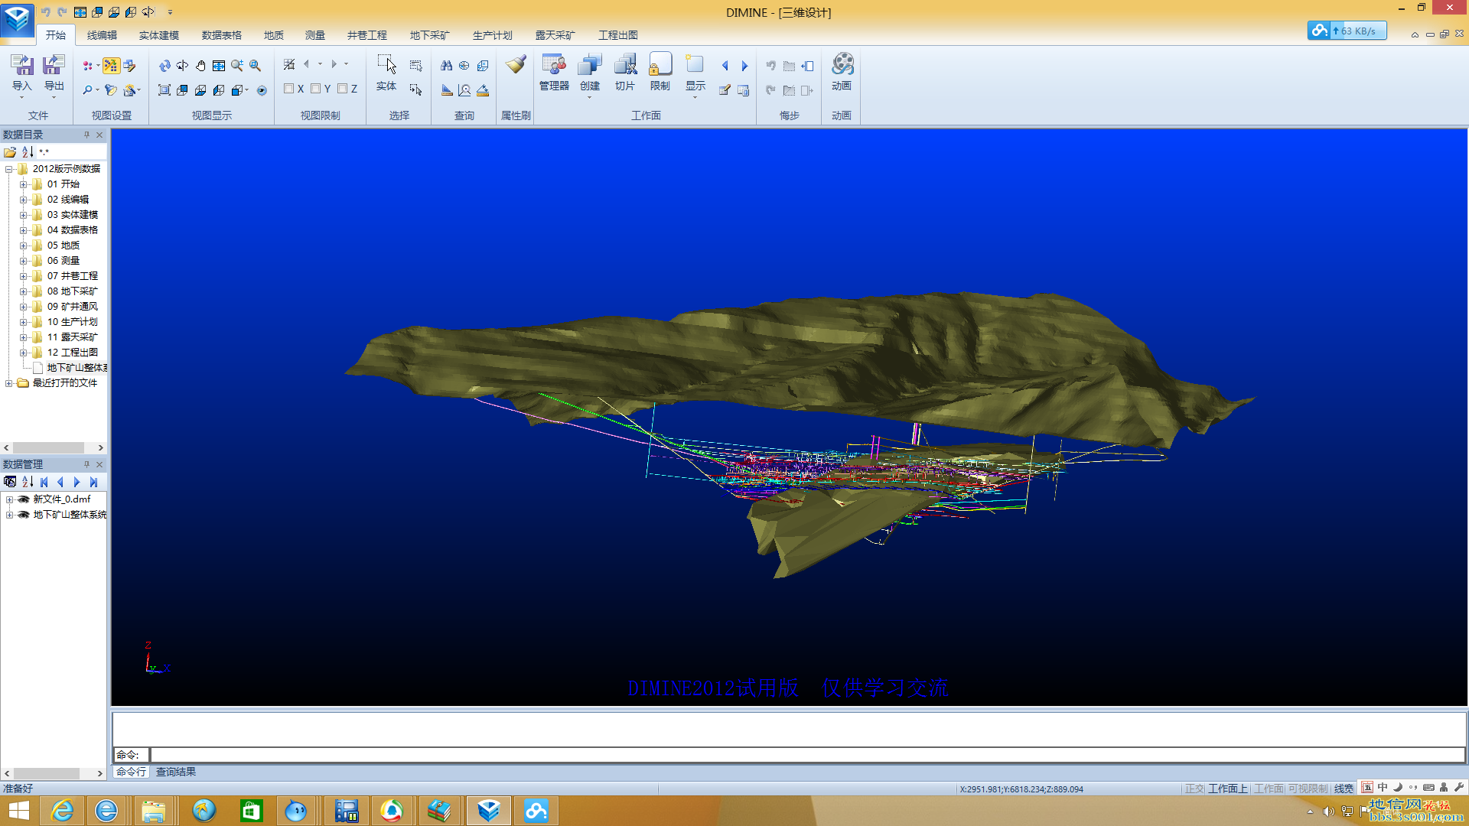Switch to the 查询结果 bottom tab
This screenshot has height=826, width=1469.
176,772
